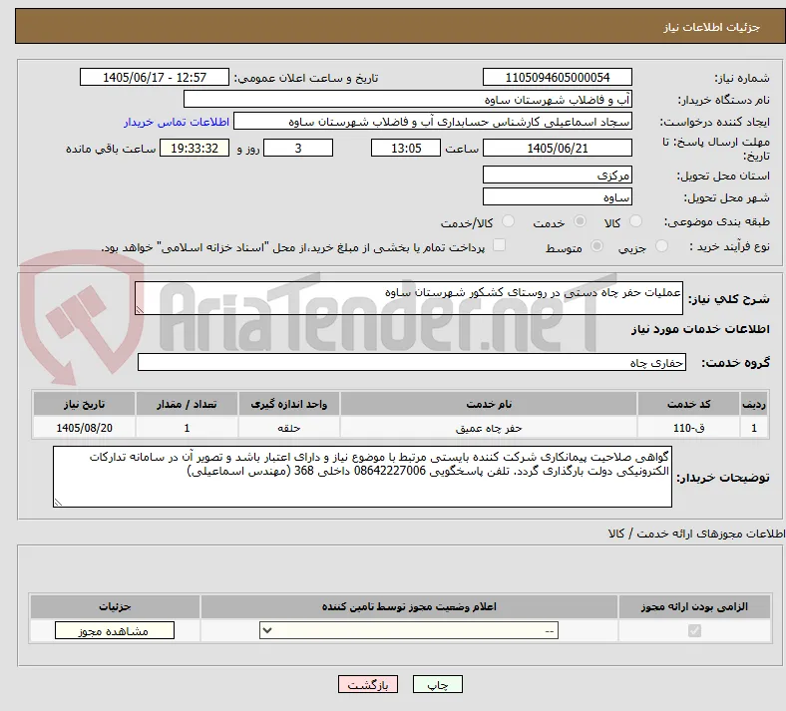Click the service group field حفاری چاه
Image resolution: width=786 pixels, height=711 pixels.
pyautogui.click(x=412, y=362)
